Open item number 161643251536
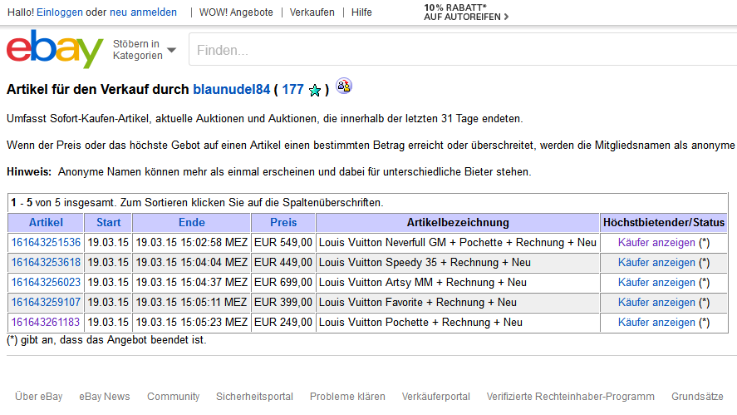Screen dimensions: 737x415 46,242
